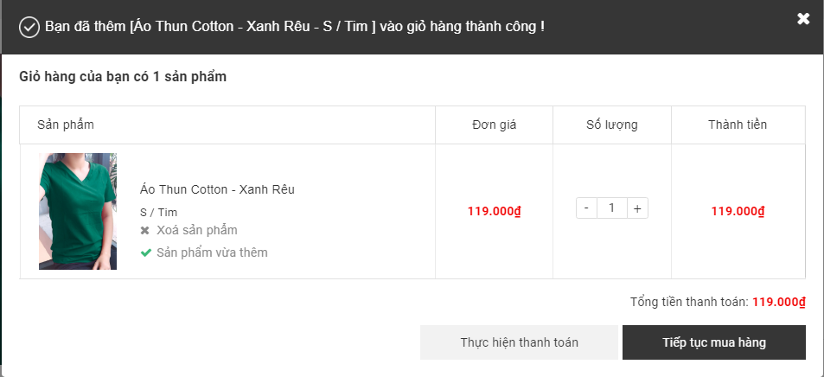Click the Tổng tiền thanh toán total amount
824x377 pixels.
[x=778, y=303]
